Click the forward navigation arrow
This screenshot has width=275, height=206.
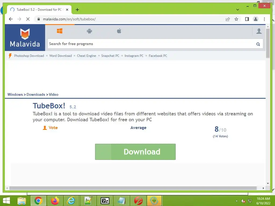coord(19,19)
